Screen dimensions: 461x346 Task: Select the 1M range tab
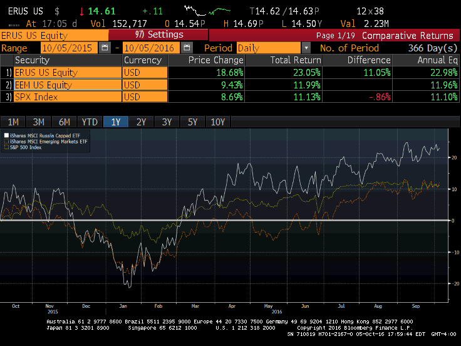click(13, 122)
